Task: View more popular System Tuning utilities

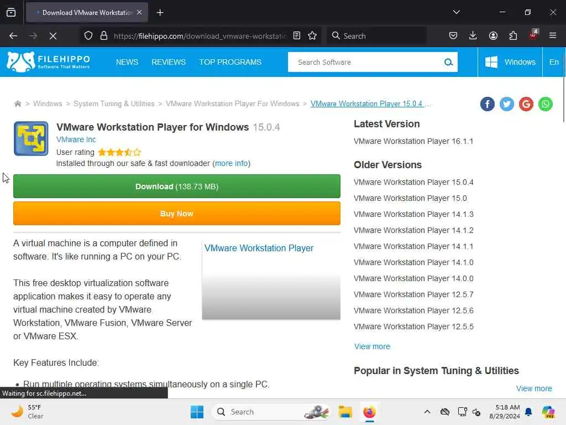Action: click(534, 388)
